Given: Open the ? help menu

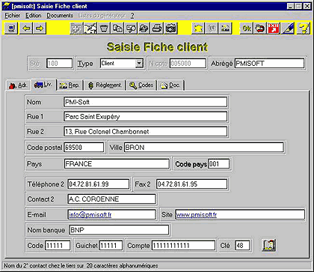Looking at the screenshot, I should pos(132,16).
